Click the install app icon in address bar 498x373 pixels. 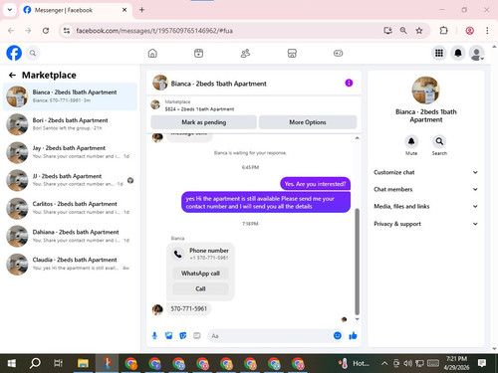(387, 31)
